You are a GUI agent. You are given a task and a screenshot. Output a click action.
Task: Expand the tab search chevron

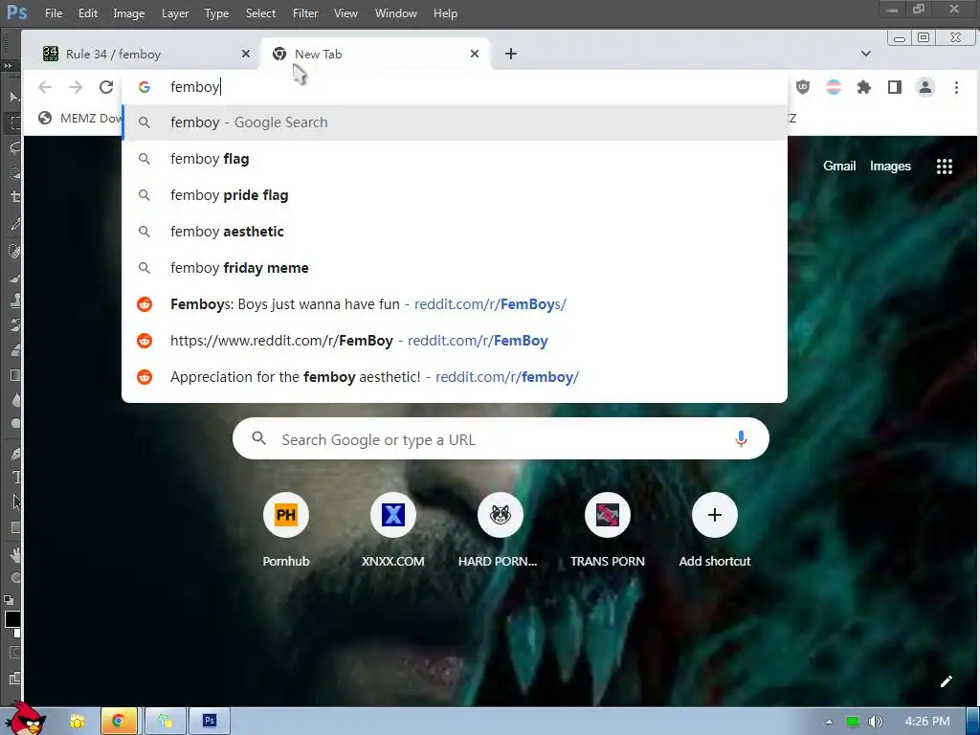(865, 54)
